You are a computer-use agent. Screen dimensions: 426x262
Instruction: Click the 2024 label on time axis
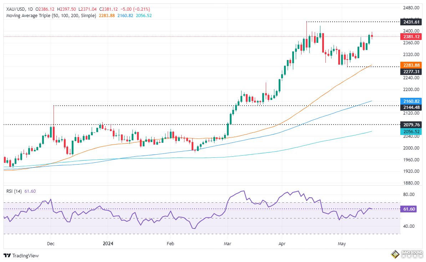108,243
